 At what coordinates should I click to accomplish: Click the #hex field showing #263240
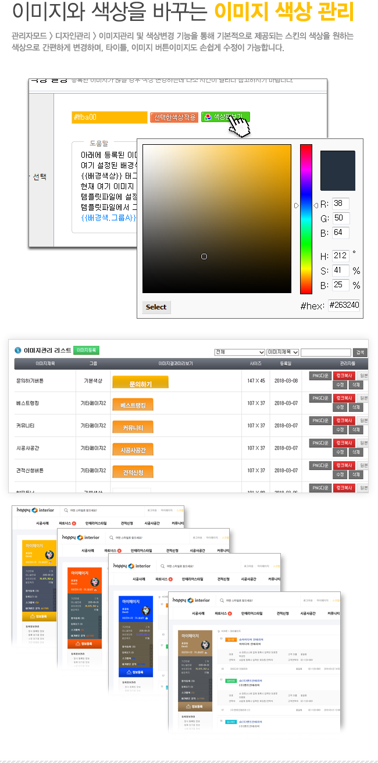344,305
